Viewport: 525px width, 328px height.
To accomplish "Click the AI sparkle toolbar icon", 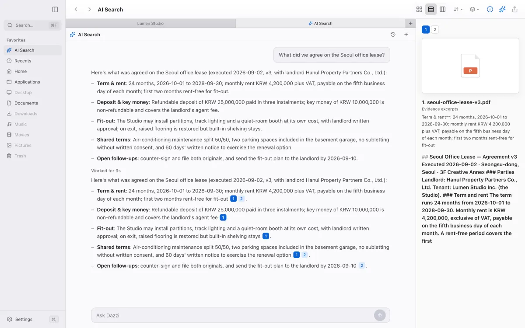I will 502,9.
